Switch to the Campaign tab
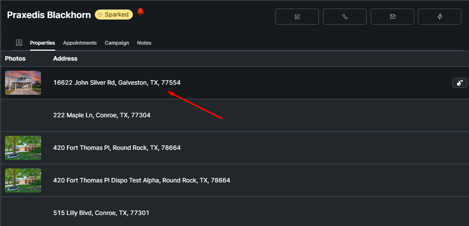 point(117,43)
